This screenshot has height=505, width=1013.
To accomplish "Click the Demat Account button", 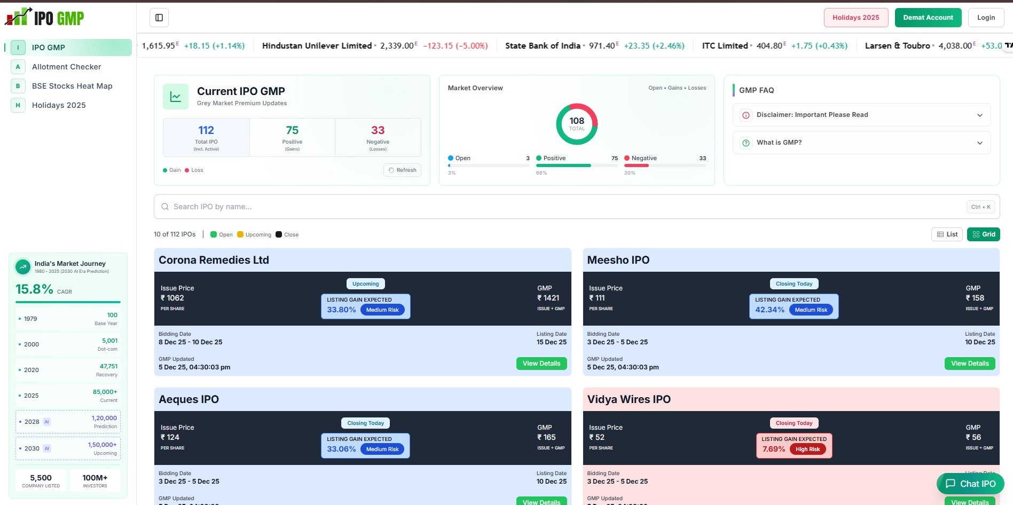I will pyautogui.click(x=928, y=17).
